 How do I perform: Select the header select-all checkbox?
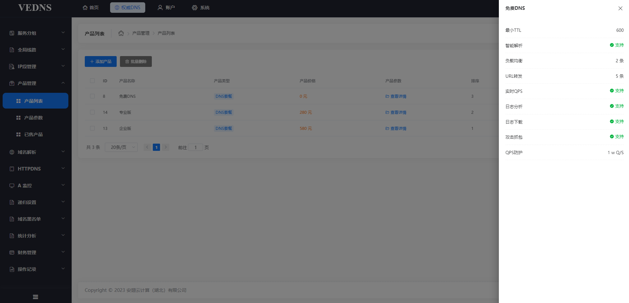(x=92, y=81)
